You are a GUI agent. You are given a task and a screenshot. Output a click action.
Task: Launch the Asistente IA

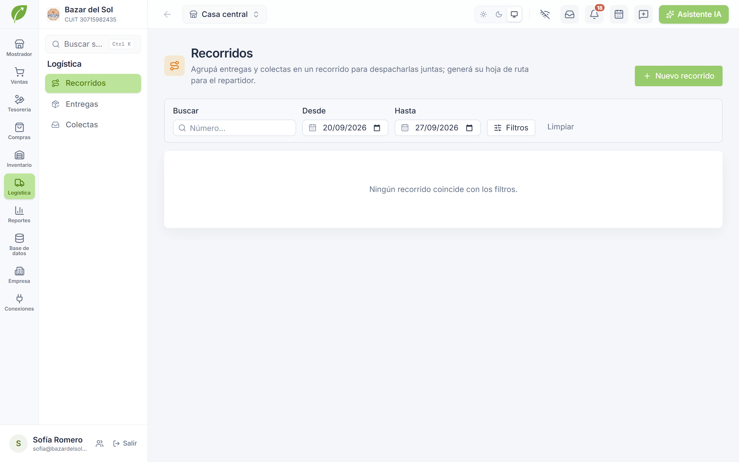[x=694, y=14]
